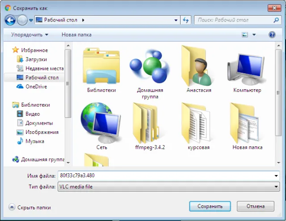Open Музыка library in the sidebar
Image resolution: width=286 pixels, height=221 pixels.
pos(30,141)
